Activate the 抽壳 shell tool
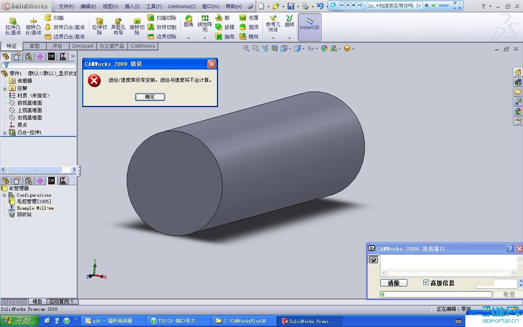This screenshot has width=523, height=327. click(x=225, y=36)
